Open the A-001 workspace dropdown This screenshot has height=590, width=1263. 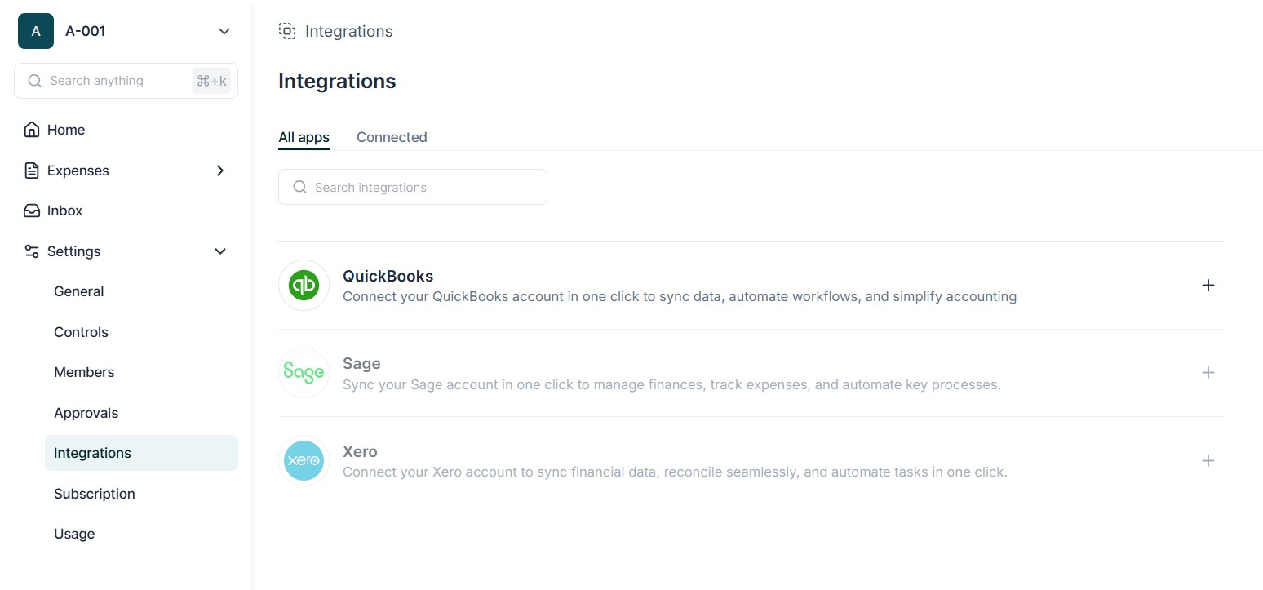[224, 31]
